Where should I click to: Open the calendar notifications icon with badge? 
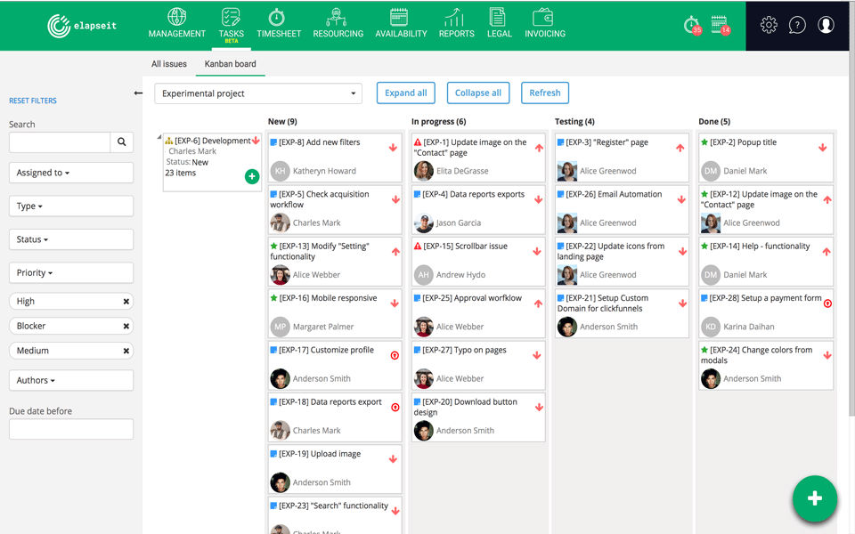pos(721,25)
